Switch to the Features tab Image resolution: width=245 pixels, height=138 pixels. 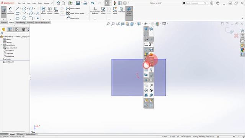pyautogui.click(x=4, y=23)
